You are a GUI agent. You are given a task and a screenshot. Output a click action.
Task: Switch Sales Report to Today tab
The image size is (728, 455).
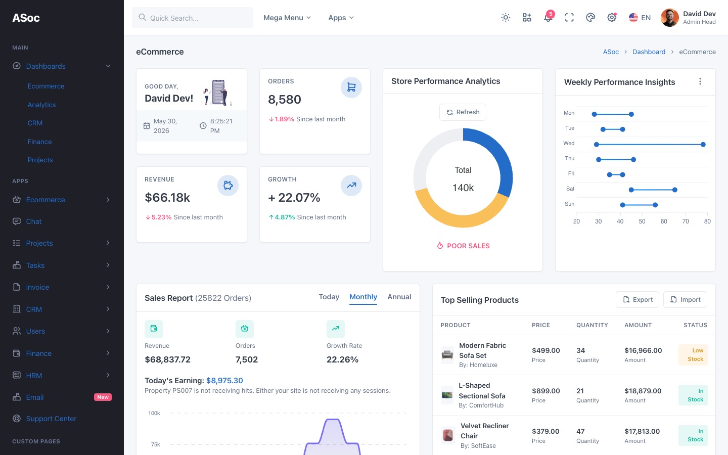click(329, 297)
